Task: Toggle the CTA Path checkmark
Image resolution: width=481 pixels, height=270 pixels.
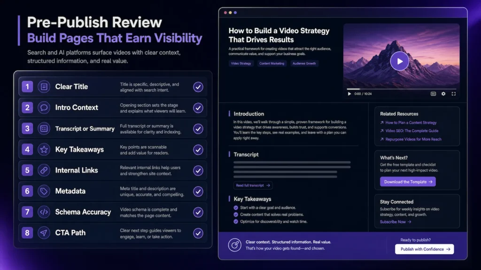Action: coord(198,233)
